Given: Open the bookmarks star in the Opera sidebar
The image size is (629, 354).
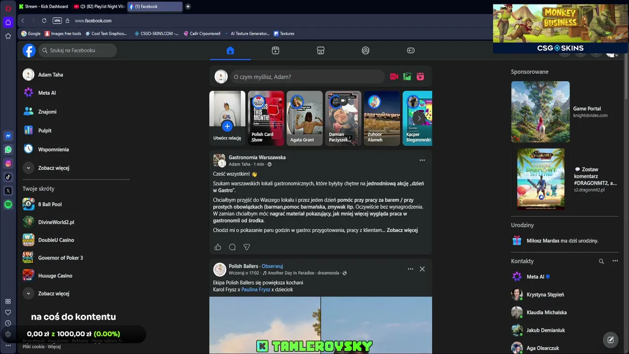Looking at the screenshot, I should click(8, 36).
